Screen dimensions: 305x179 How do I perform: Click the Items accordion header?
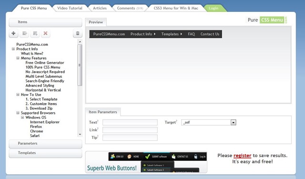pos(46,22)
